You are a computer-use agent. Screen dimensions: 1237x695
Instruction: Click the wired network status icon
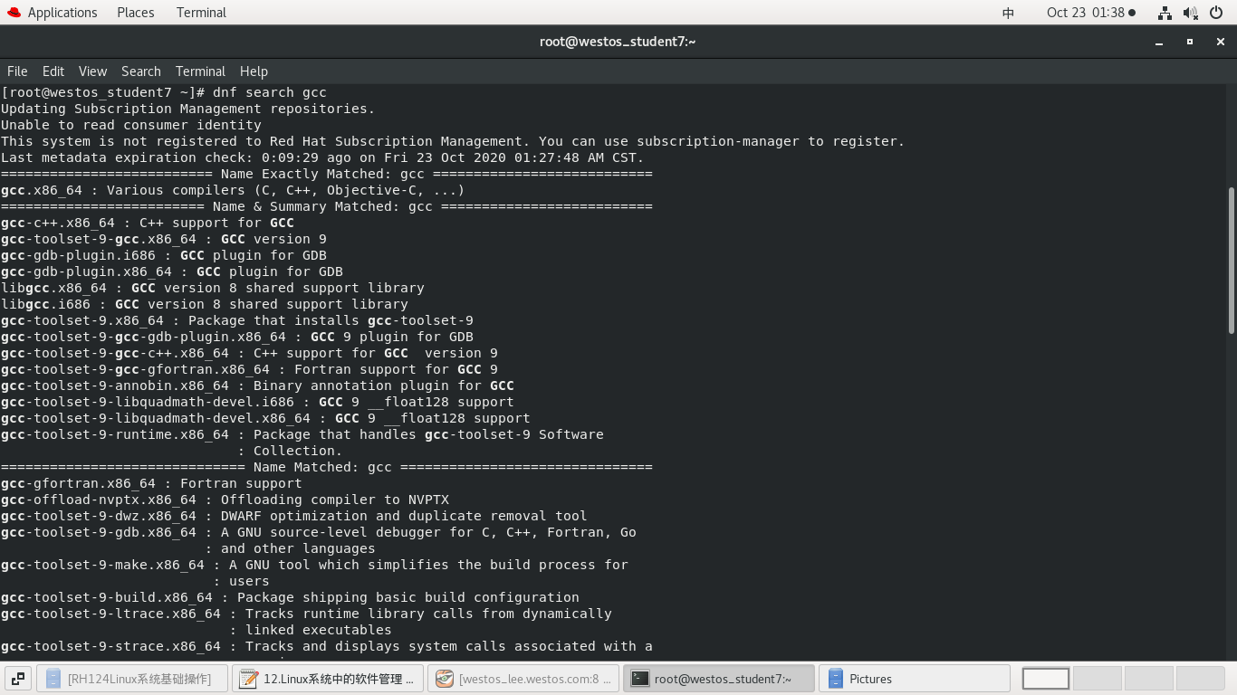tap(1165, 13)
